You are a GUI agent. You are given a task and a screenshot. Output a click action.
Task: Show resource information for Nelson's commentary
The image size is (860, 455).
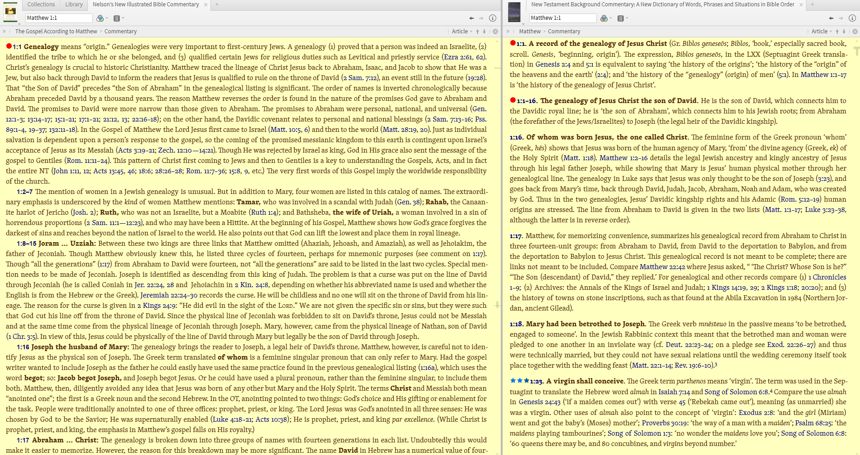(493, 18)
